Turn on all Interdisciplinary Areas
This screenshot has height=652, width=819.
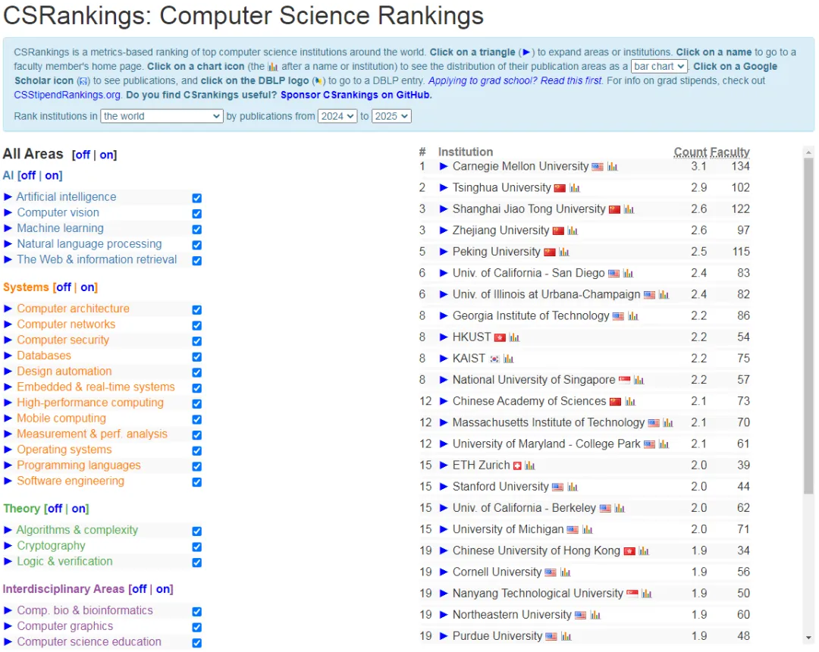163,589
